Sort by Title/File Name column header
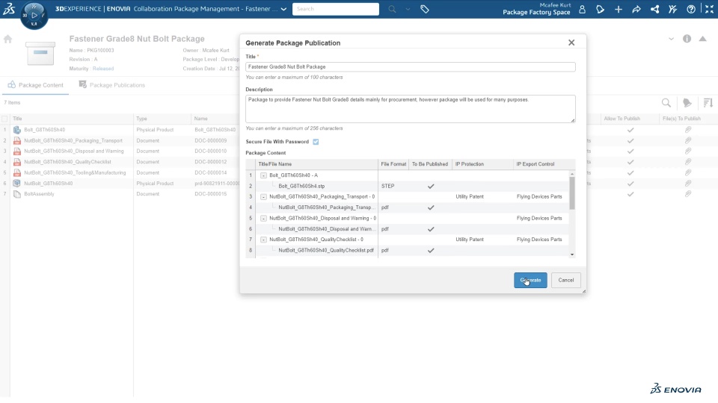718x403 pixels. (274, 164)
